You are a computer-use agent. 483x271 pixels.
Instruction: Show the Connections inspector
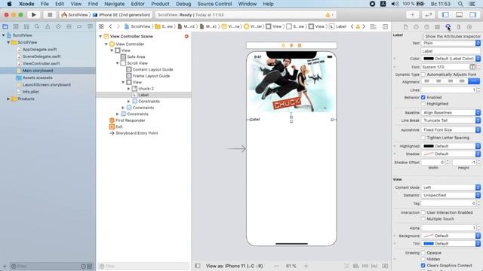point(469,27)
